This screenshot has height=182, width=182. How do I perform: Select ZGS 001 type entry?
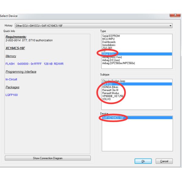108,48
